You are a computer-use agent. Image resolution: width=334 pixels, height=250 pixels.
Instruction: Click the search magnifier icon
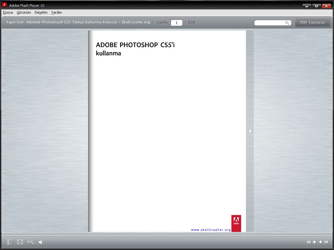pyautogui.click(x=287, y=23)
